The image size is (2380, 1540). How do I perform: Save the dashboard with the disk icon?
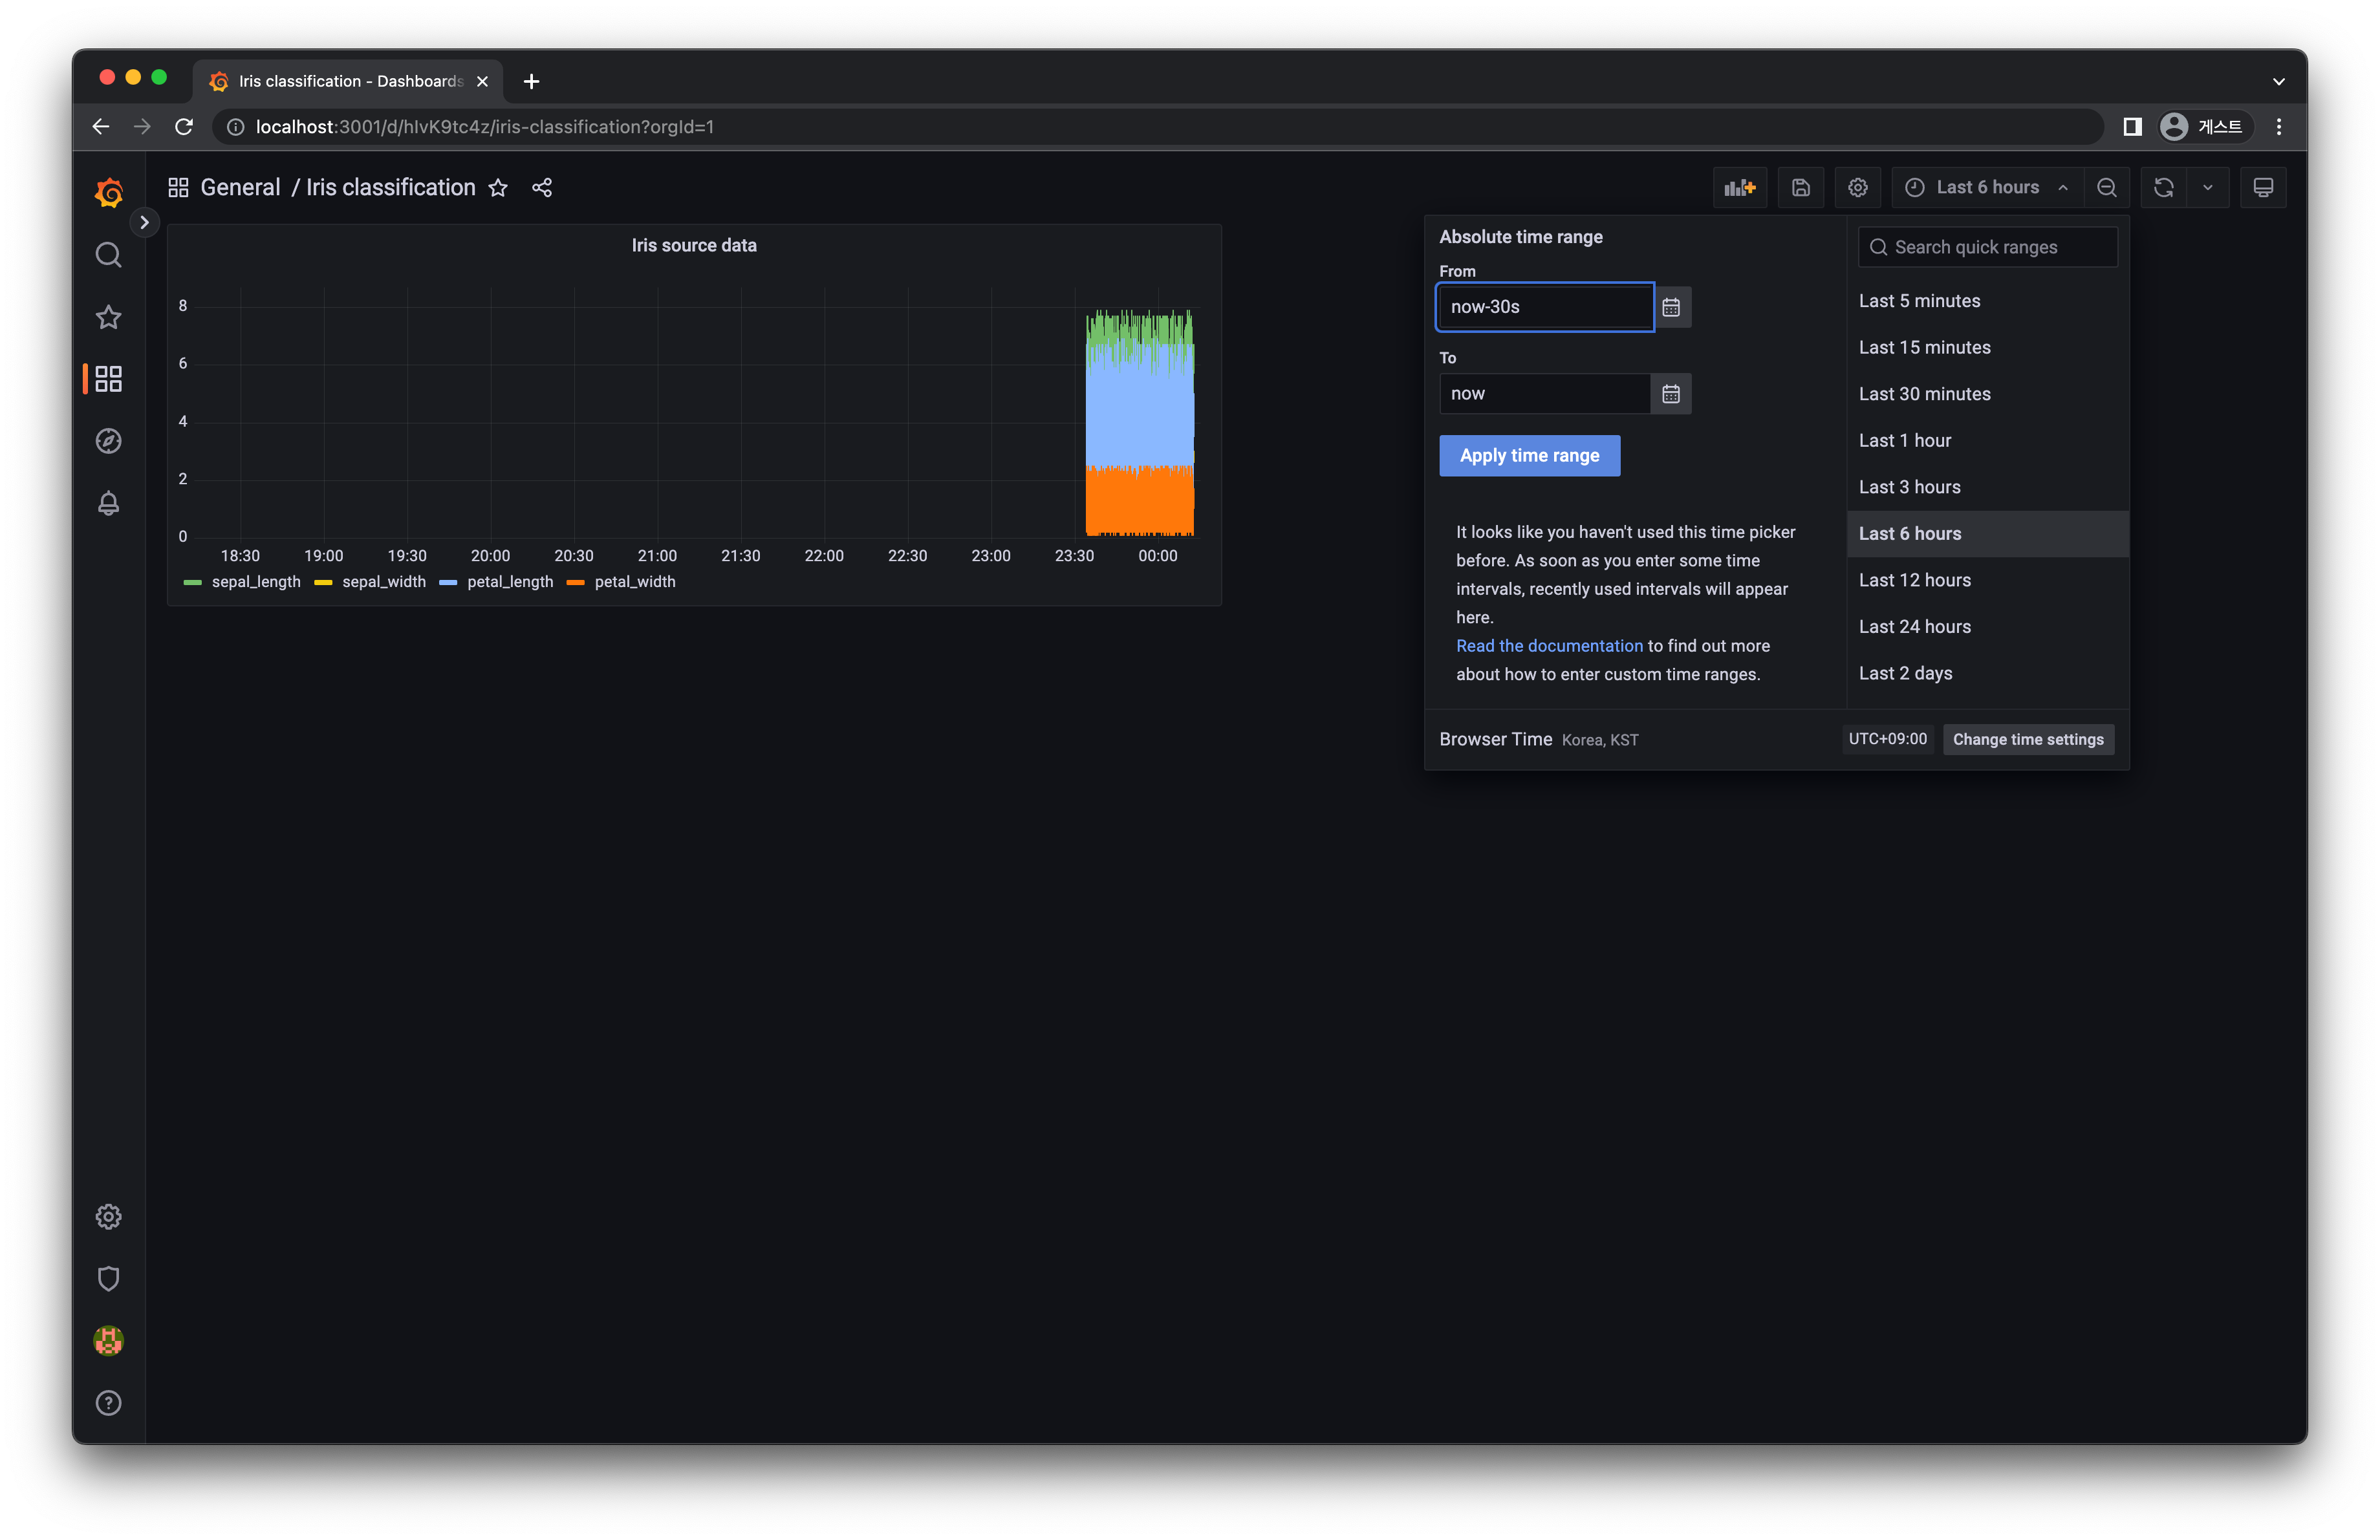[1800, 188]
